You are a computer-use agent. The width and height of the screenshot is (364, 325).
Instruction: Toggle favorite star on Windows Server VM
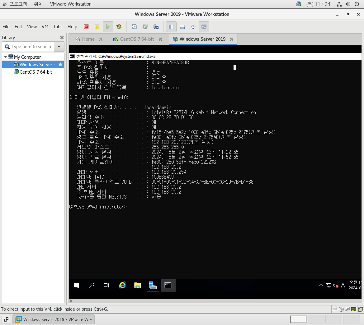pyautogui.click(x=61, y=64)
